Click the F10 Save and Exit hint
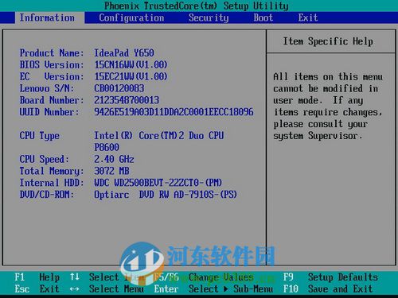This screenshot has height=298, width=398. pyautogui.click(x=328, y=289)
